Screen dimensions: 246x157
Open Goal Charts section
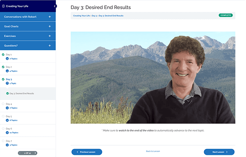pos(28,27)
